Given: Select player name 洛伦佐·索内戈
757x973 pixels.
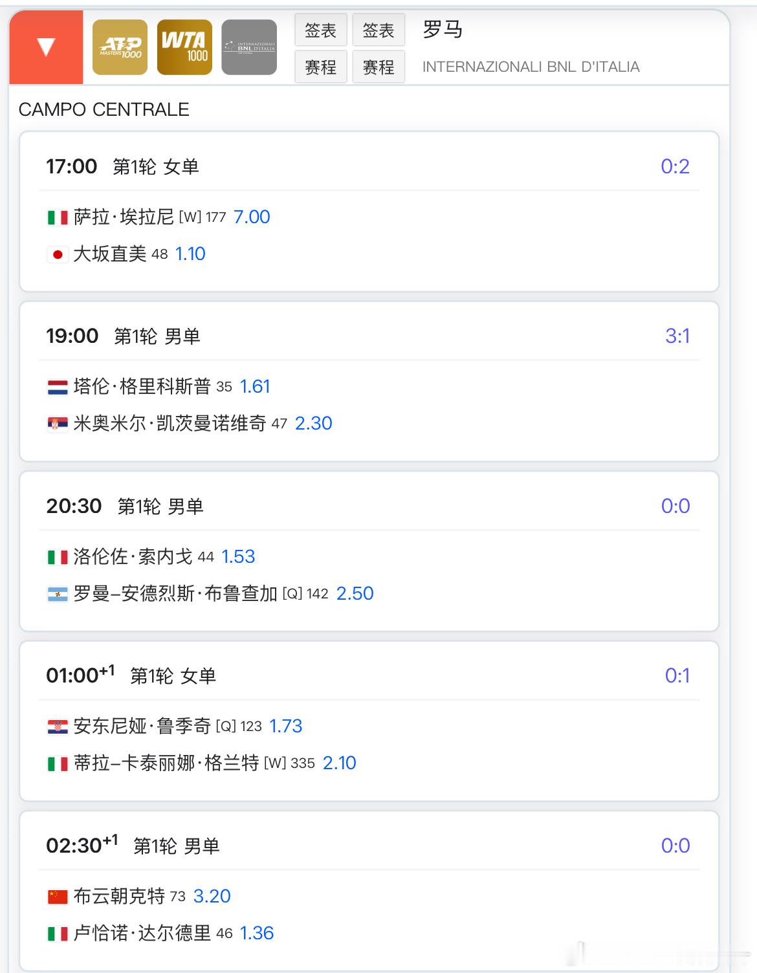Looking at the screenshot, I should point(133,556).
